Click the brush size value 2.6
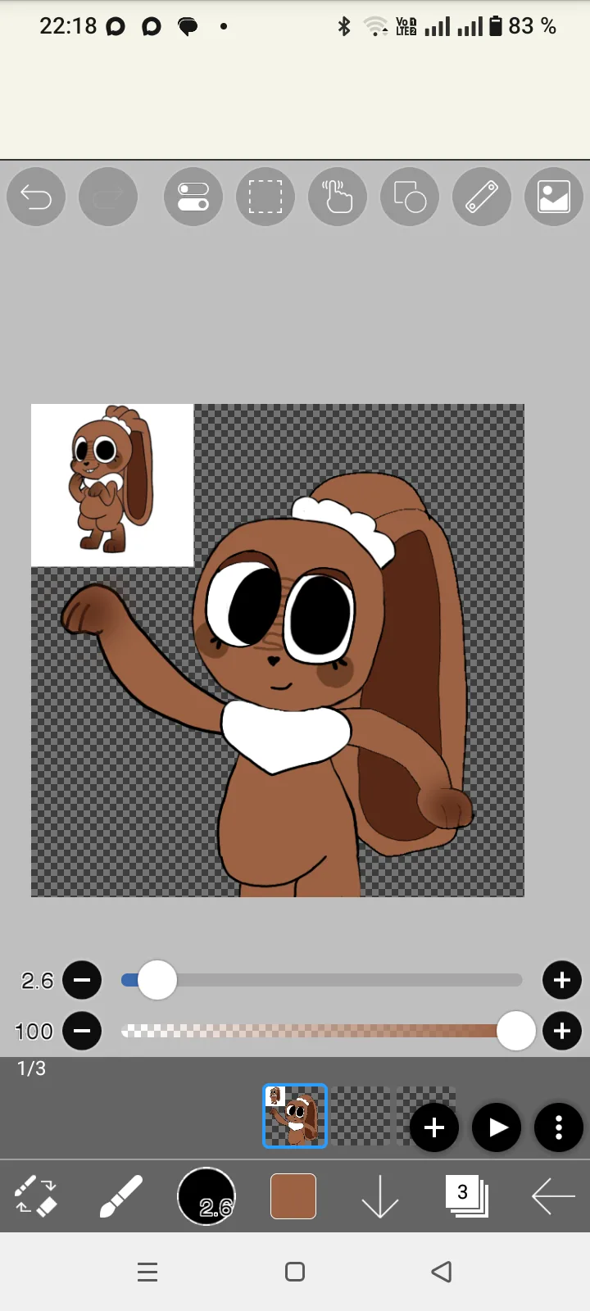The width and height of the screenshot is (590, 1311). click(x=37, y=981)
